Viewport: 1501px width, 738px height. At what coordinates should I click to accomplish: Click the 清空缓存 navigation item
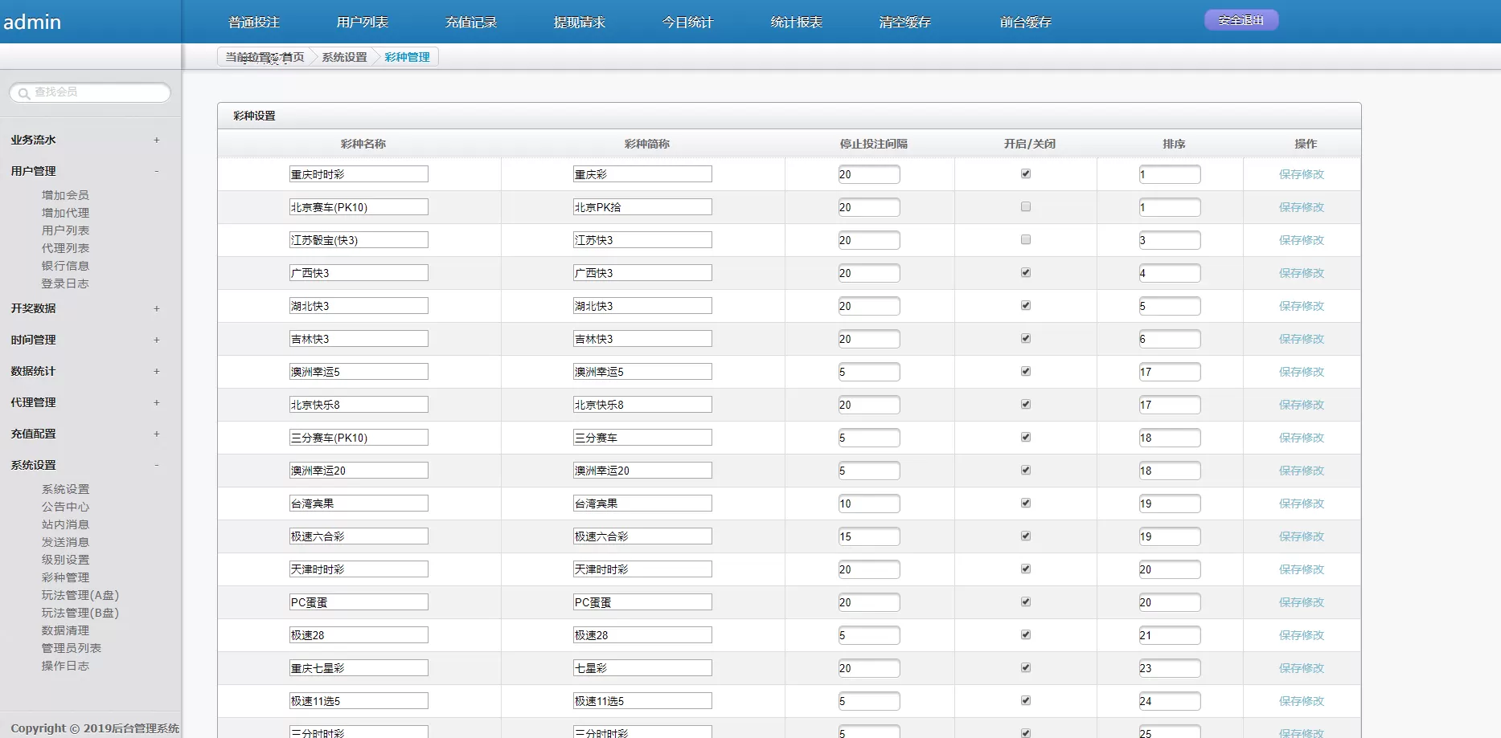click(904, 22)
